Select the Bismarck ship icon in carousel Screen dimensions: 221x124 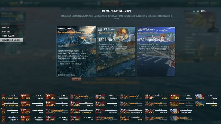pyautogui.click(x=107, y=97)
